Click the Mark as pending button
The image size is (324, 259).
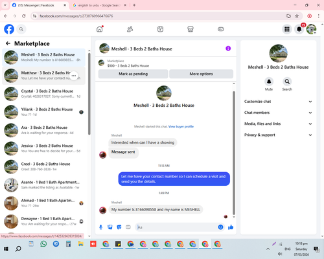tap(133, 74)
